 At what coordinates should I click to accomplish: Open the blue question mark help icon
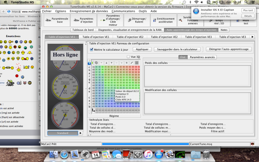tap(89, 64)
